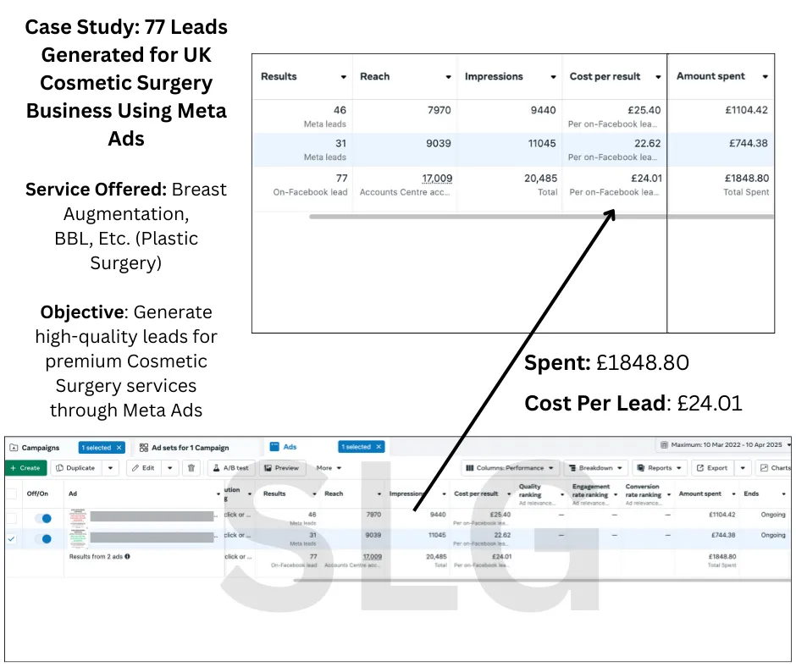
Task: Click the £744.38 amount in the enlarged table
Action: (x=749, y=144)
